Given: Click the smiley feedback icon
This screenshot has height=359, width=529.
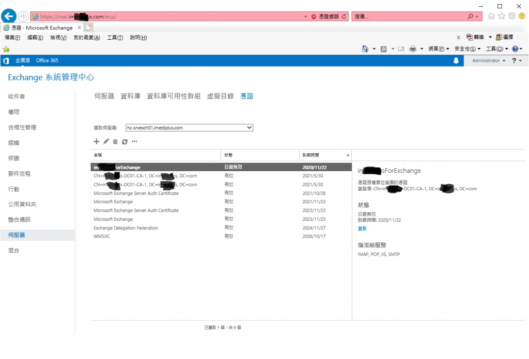Looking at the screenshot, I should [522, 16].
